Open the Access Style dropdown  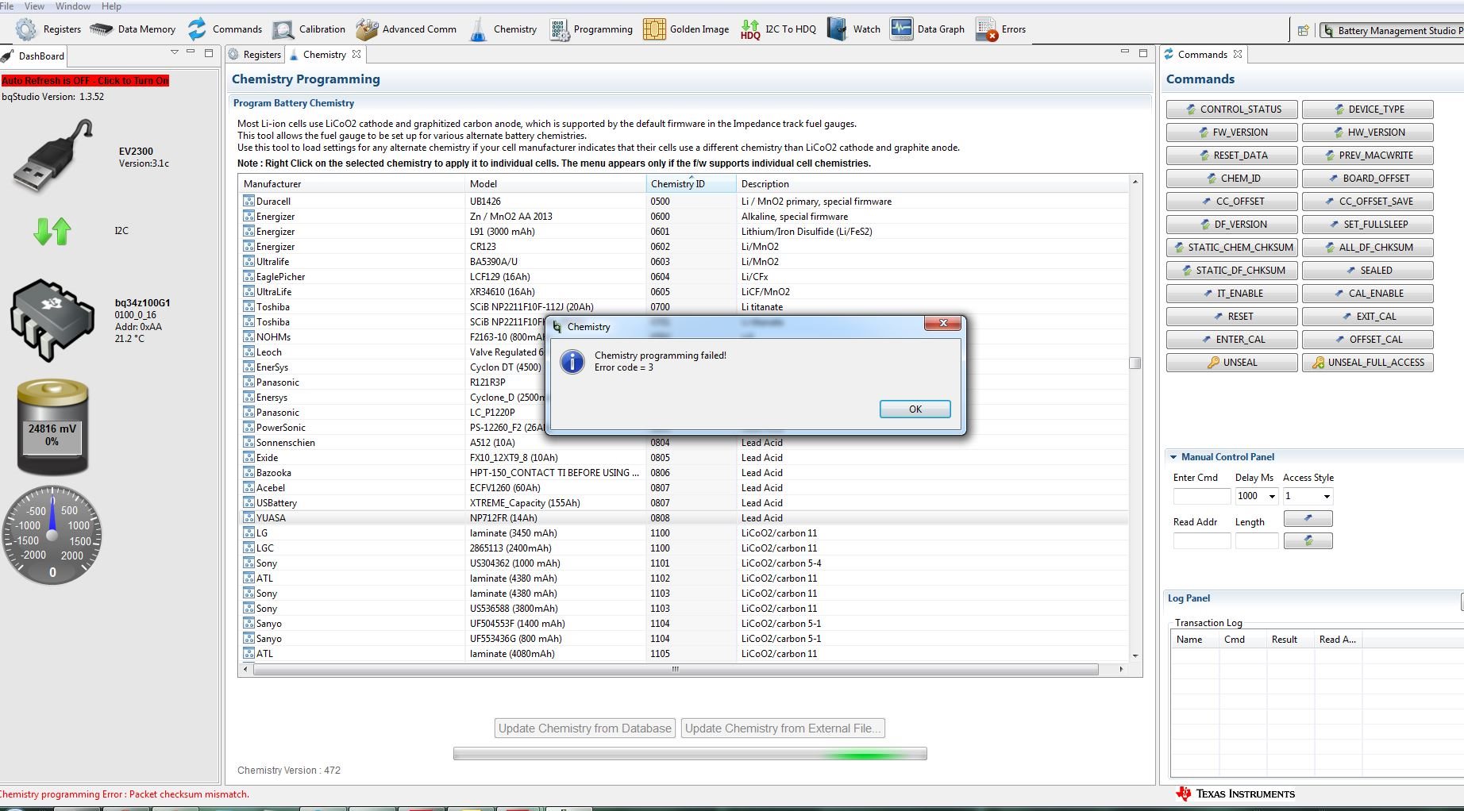coord(1326,497)
